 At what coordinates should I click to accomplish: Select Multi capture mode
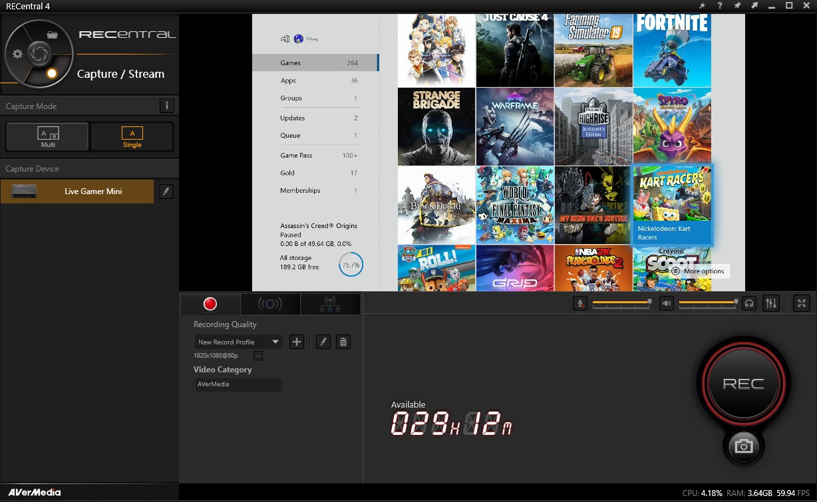point(48,137)
